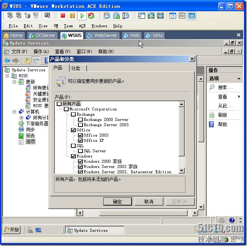The height and width of the screenshot is (246, 247).
Task: Collapse the WSUS tree node
Action: click(x=7, y=76)
